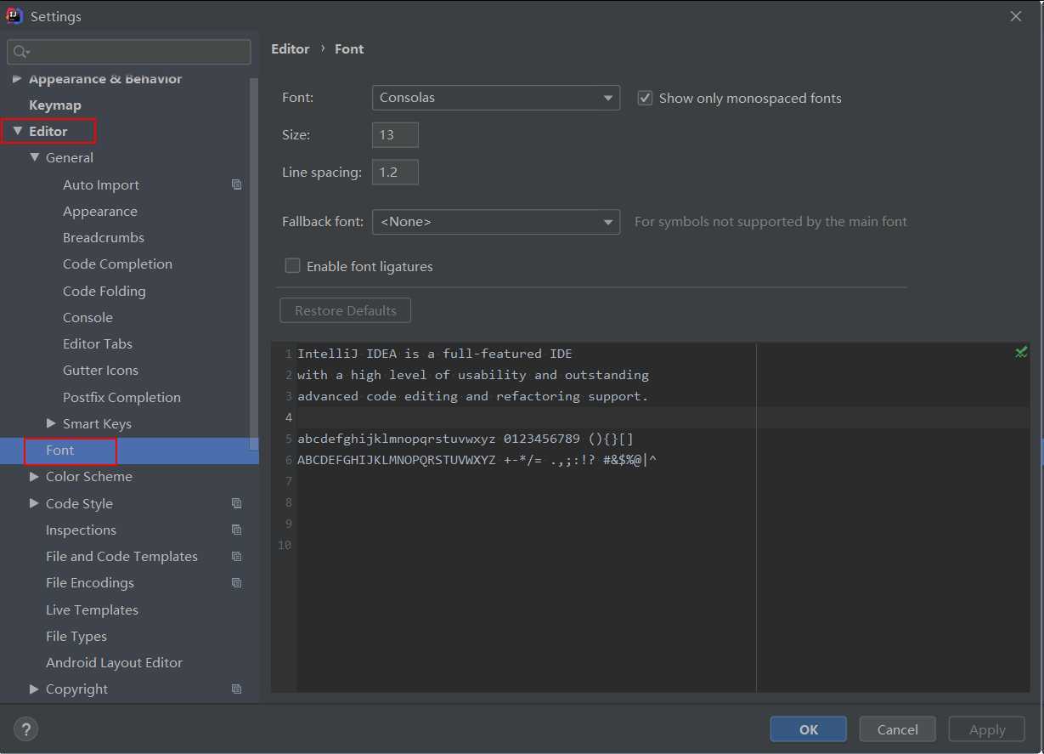Open Postfix Completion settings
The height and width of the screenshot is (754, 1044).
click(x=121, y=397)
